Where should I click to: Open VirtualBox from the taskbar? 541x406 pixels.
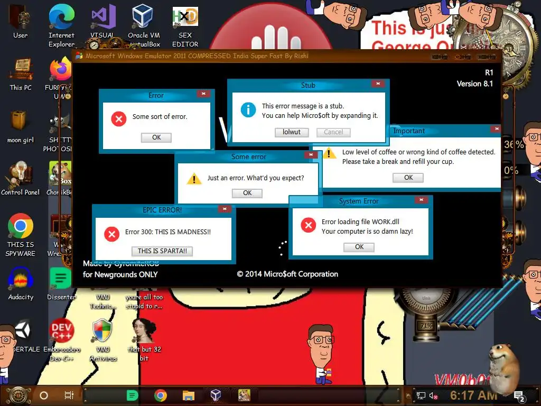(216, 395)
